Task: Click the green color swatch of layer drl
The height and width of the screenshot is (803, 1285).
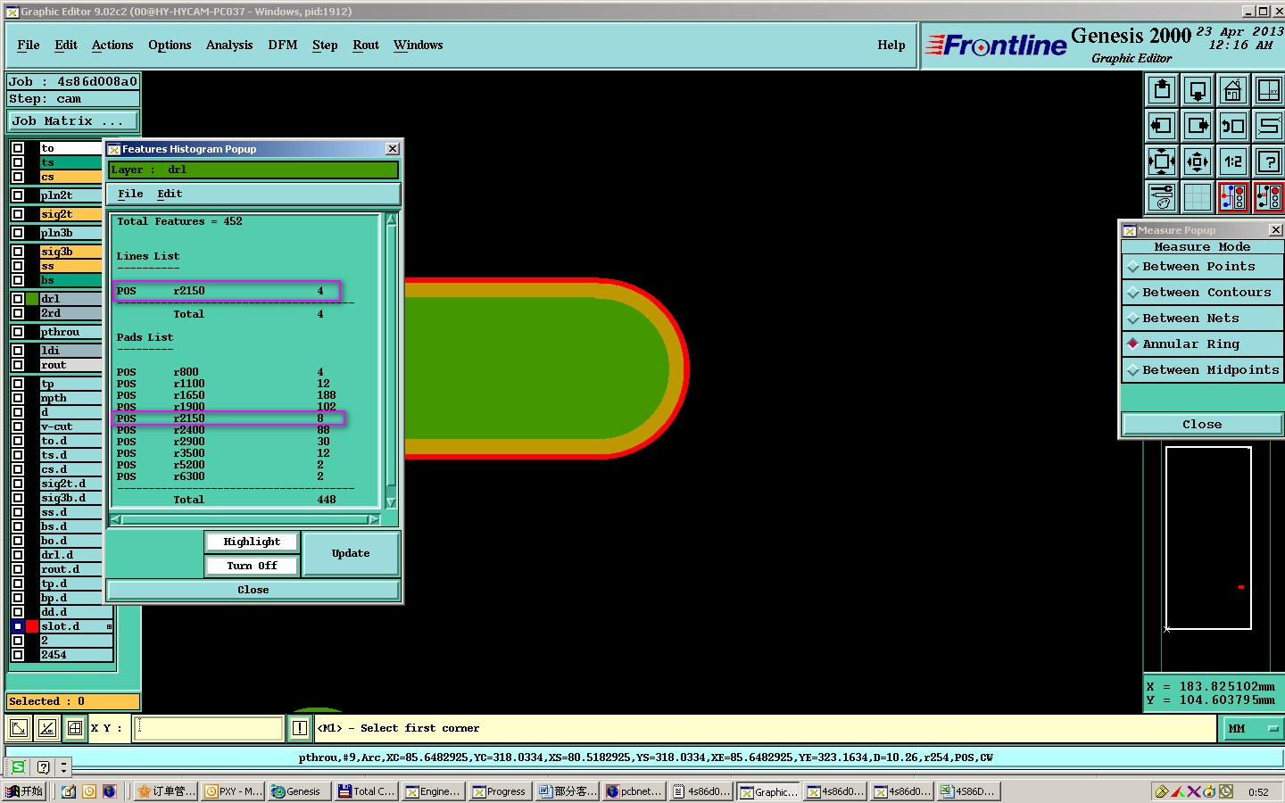Action: 32,299
